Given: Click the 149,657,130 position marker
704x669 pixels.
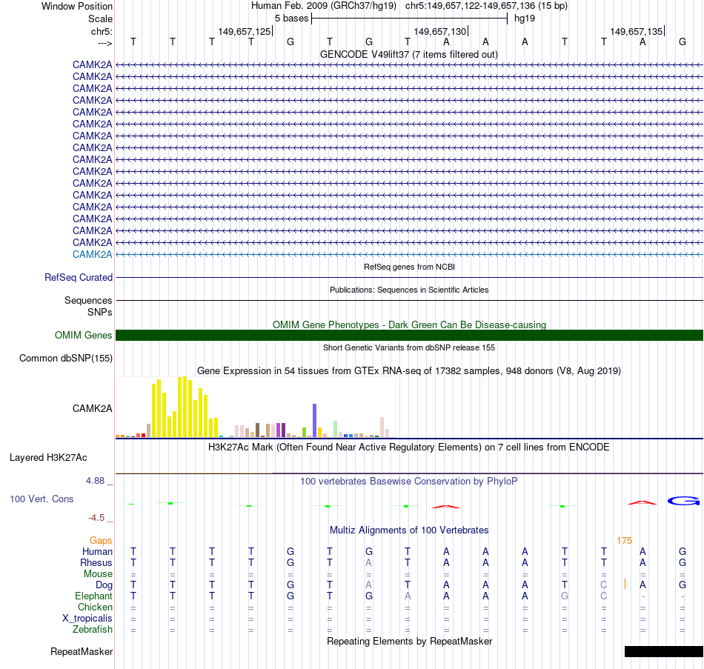Looking at the screenshot, I should click(440, 31).
